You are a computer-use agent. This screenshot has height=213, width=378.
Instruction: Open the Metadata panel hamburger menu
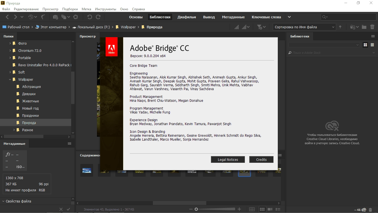69,143
